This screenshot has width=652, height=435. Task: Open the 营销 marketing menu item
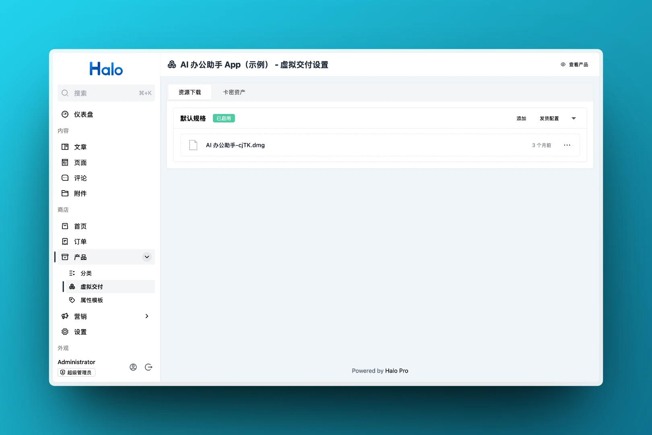tap(106, 316)
